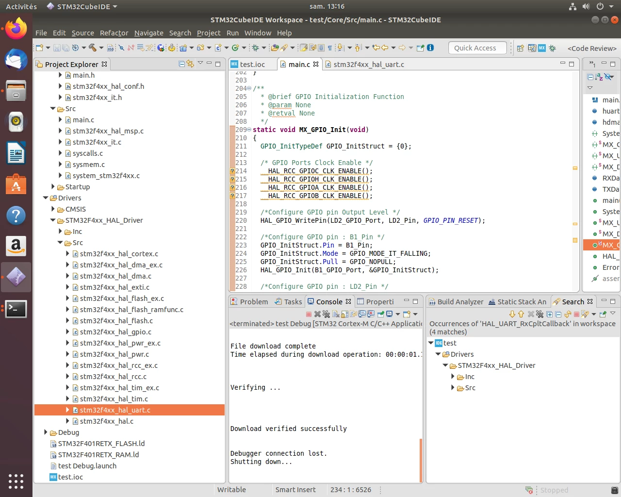This screenshot has height=497, width=621.
Task: Click the Save icon in the main toolbar
Action: coord(57,48)
